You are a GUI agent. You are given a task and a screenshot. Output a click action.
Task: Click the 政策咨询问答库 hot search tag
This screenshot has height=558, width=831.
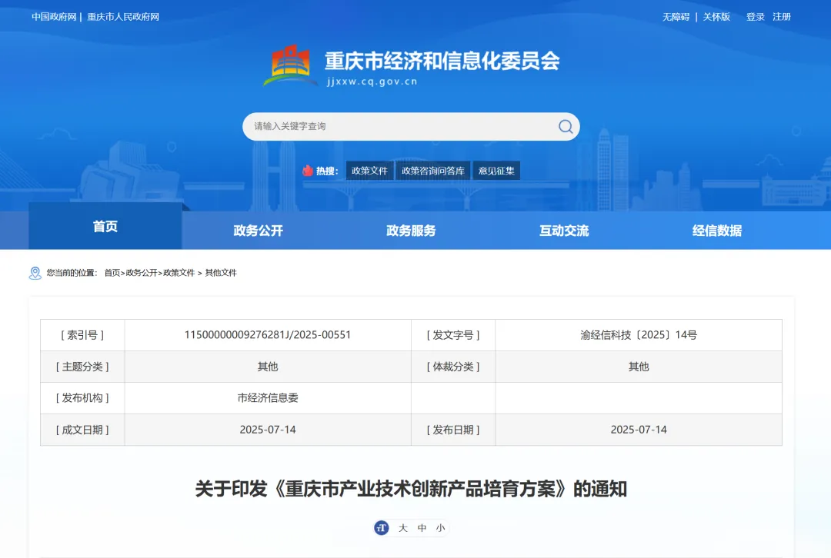point(433,171)
